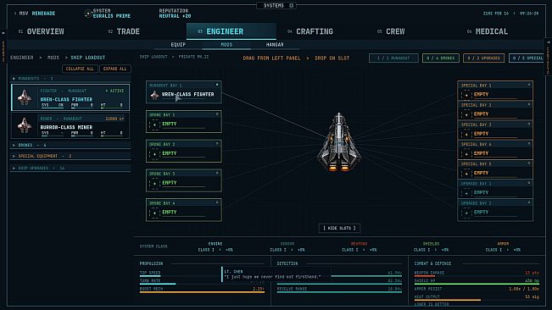Select the Wren-Class Fighter card

[x=70, y=97]
